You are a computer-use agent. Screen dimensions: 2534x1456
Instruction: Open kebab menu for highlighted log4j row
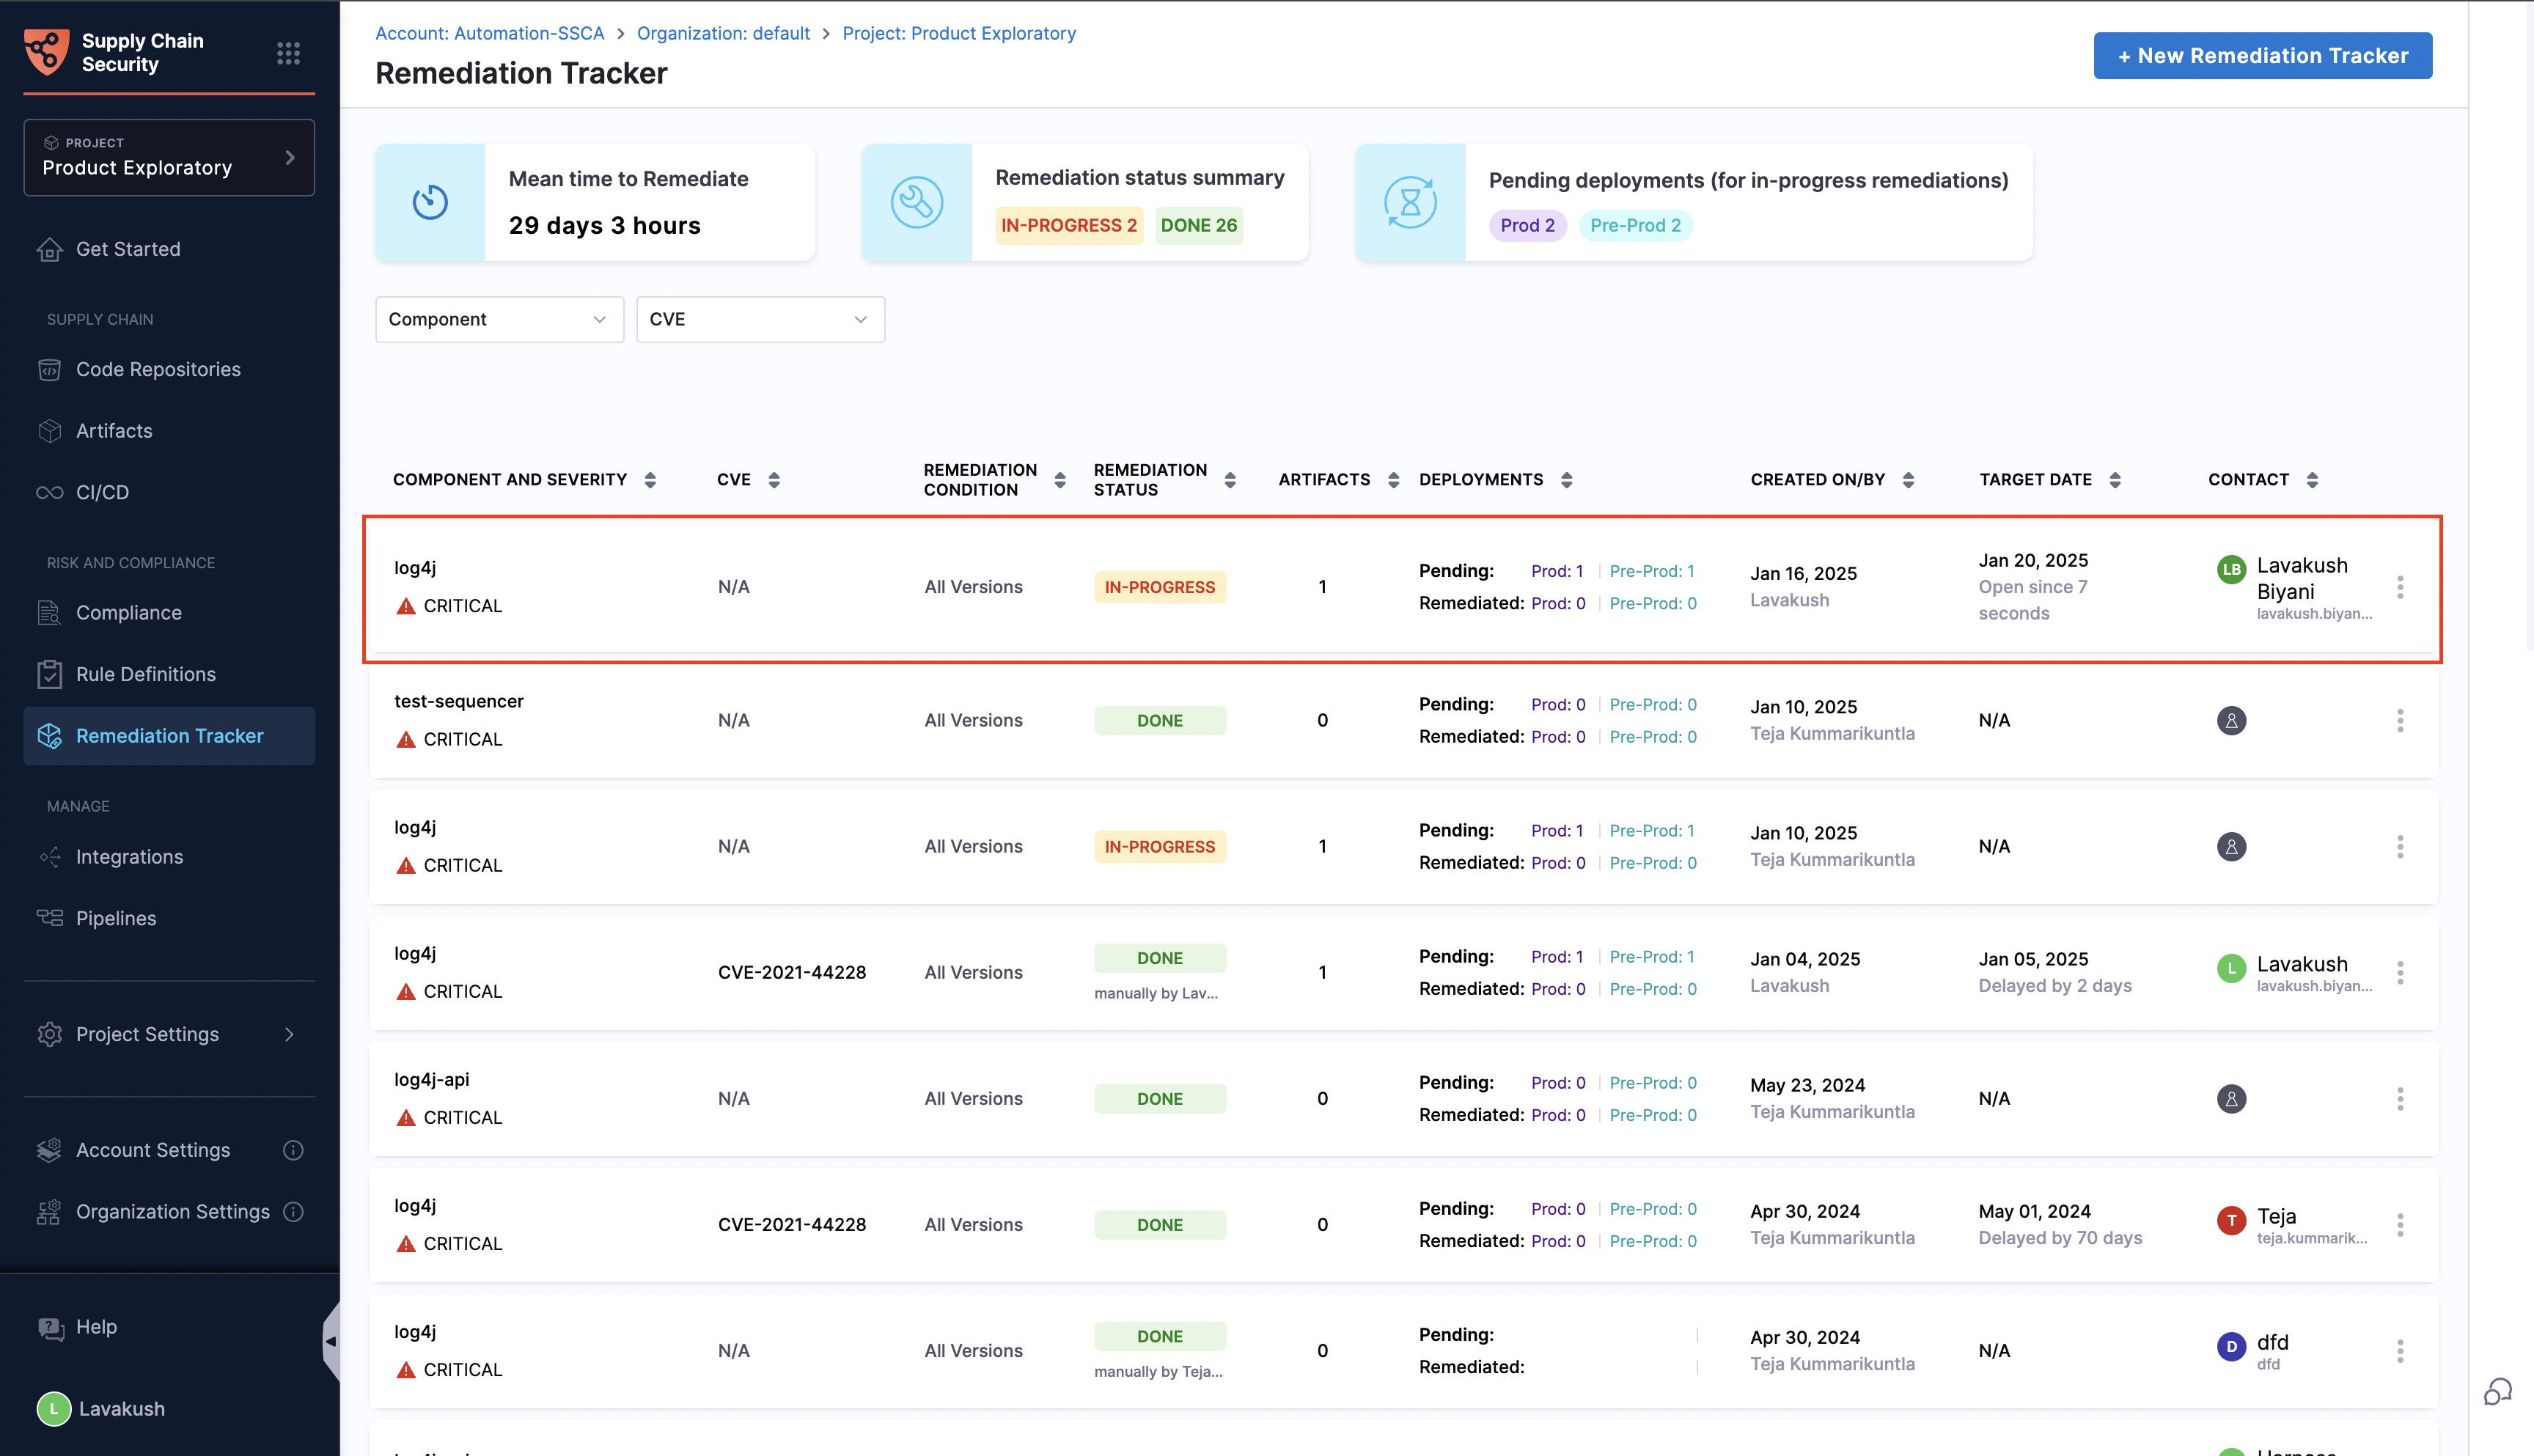2399,587
